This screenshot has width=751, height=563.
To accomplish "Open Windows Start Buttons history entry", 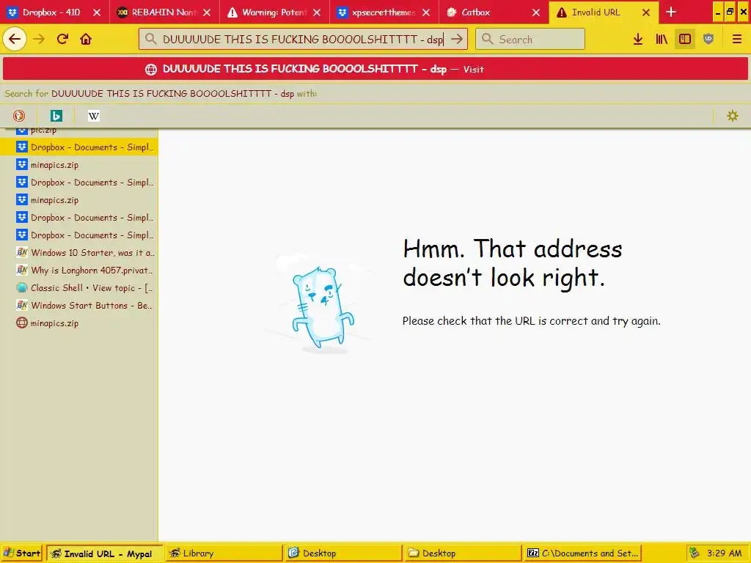I will point(79,306).
